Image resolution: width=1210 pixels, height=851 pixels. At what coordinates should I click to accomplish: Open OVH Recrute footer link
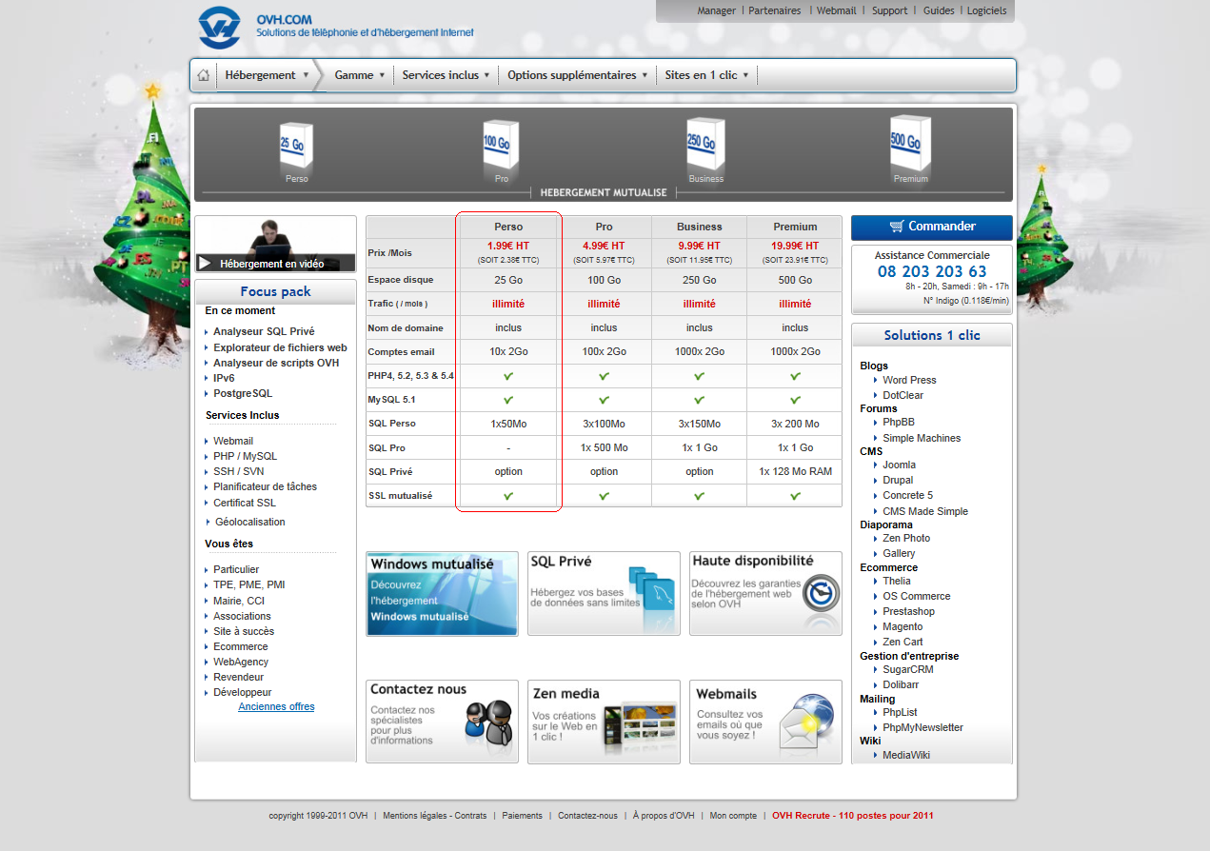pyautogui.click(x=853, y=816)
